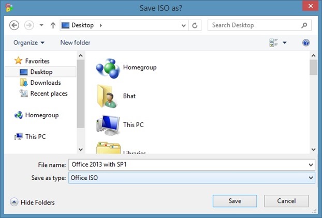Click the Downloads folder icon in sidebar
322x218 pixels.
coord(24,82)
